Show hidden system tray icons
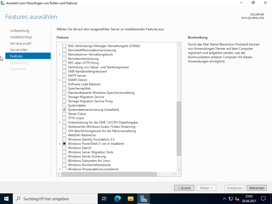Image resolution: width=272 pixels, height=204 pixels. click(x=224, y=199)
